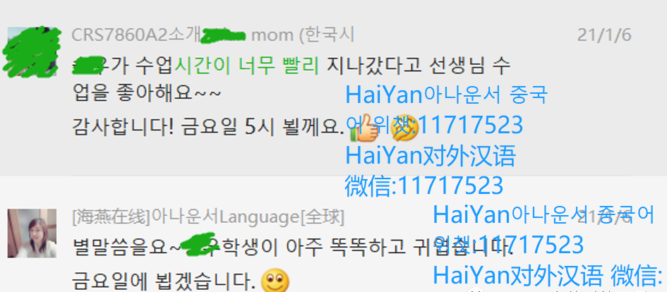Click bottom blue text HaiYan对外汉语 微信:

(548, 275)
